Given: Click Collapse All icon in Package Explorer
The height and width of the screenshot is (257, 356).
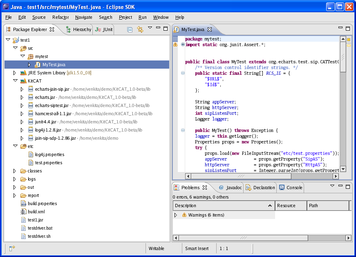Looking at the screenshot, I should (x=130, y=29).
